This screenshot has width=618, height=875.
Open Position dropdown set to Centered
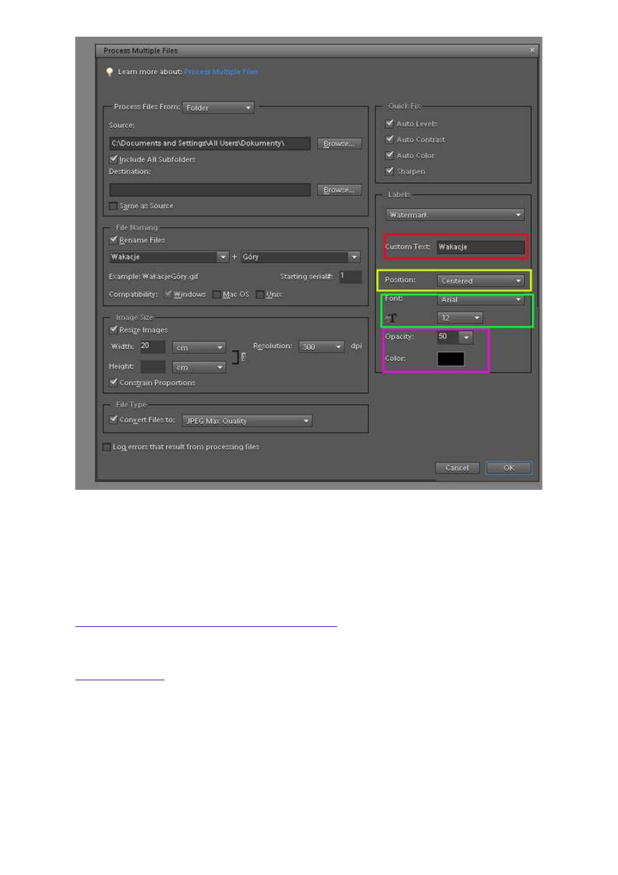click(x=481, y=281)
